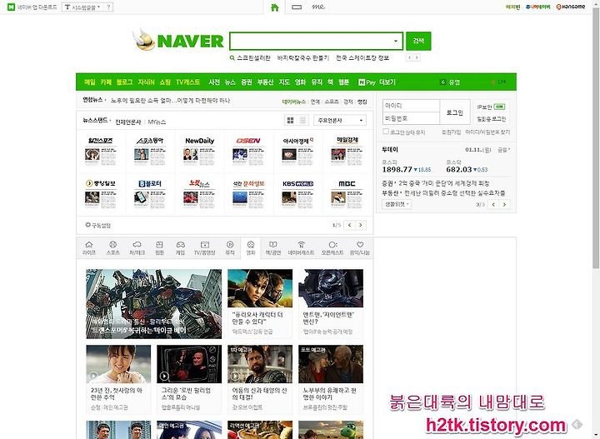Open 지식iN in the green menu
This screenshot has height=439, width=600.
pos(146,82)
